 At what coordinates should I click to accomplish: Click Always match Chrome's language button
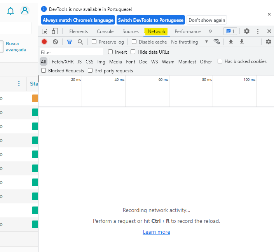[78, 20]
